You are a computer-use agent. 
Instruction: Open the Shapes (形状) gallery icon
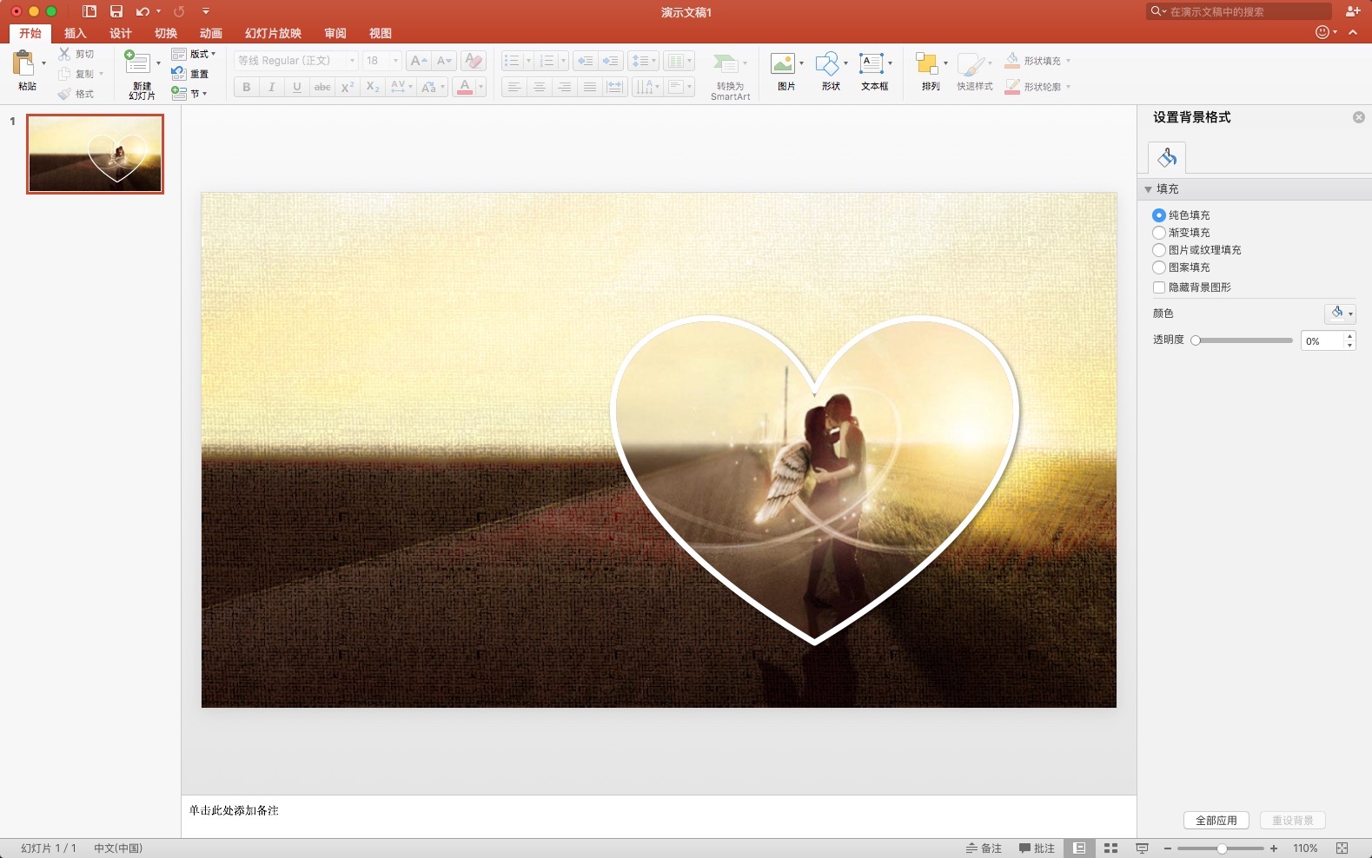(827, 63)
